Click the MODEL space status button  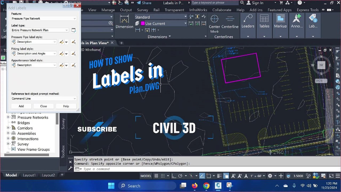tap(146, 176)
